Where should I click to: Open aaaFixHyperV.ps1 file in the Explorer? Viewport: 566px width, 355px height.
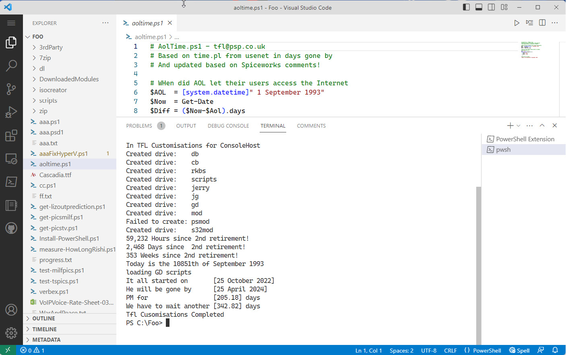tap(70, 153)
